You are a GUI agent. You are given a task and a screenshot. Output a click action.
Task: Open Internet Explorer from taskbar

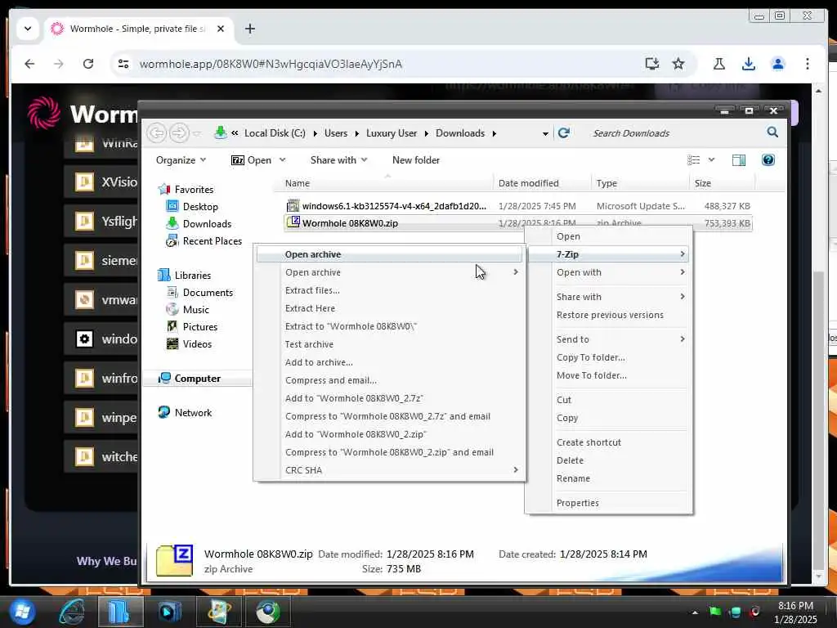72,612
